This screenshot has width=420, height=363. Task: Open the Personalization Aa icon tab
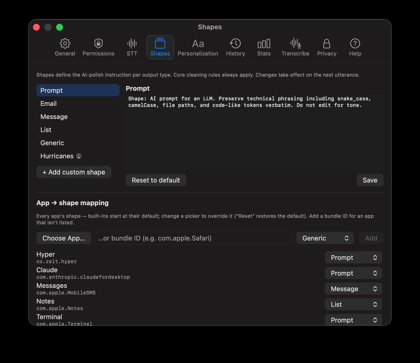point(198,44)
